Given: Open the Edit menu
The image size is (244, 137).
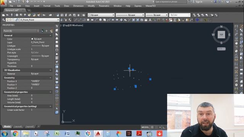Looking at the screenshot, I should [19, 6].
